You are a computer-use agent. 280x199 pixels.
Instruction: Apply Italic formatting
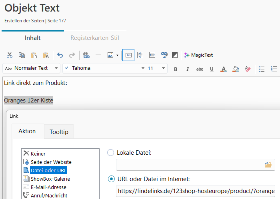click(x=188, y=69)
